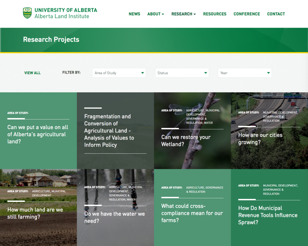Open 'How are our cities growing?' project
308x246 pixels.
pos(260,138)
